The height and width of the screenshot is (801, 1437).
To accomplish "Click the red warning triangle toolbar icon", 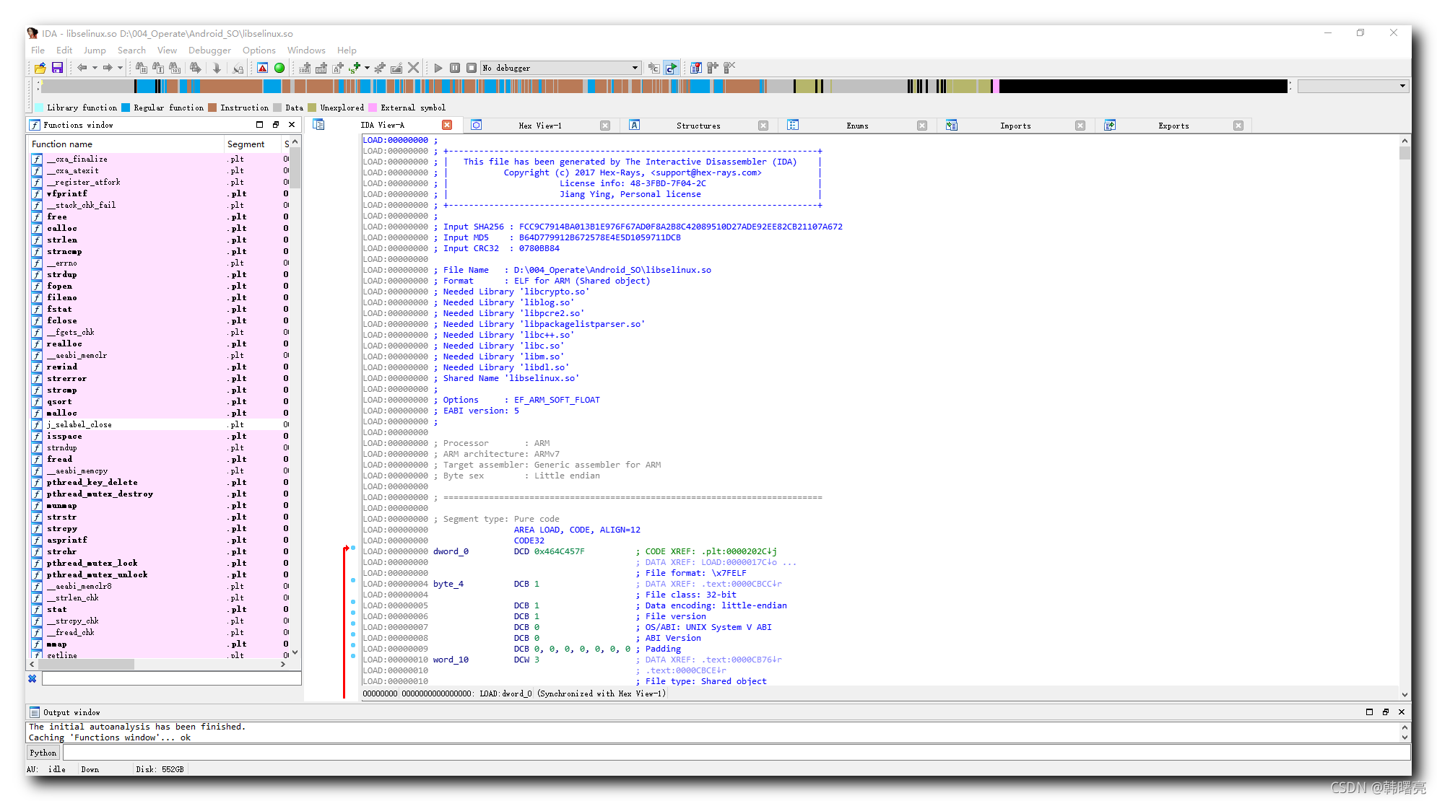I will [x=263, y=68].
